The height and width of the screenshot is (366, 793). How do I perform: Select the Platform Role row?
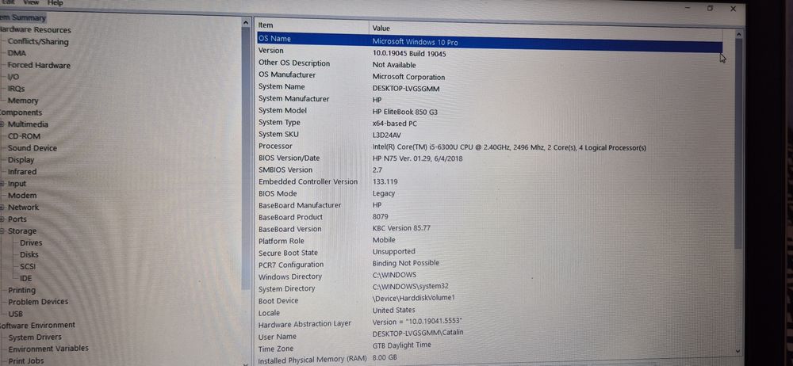pyautogui.click(x=489, y=241)
